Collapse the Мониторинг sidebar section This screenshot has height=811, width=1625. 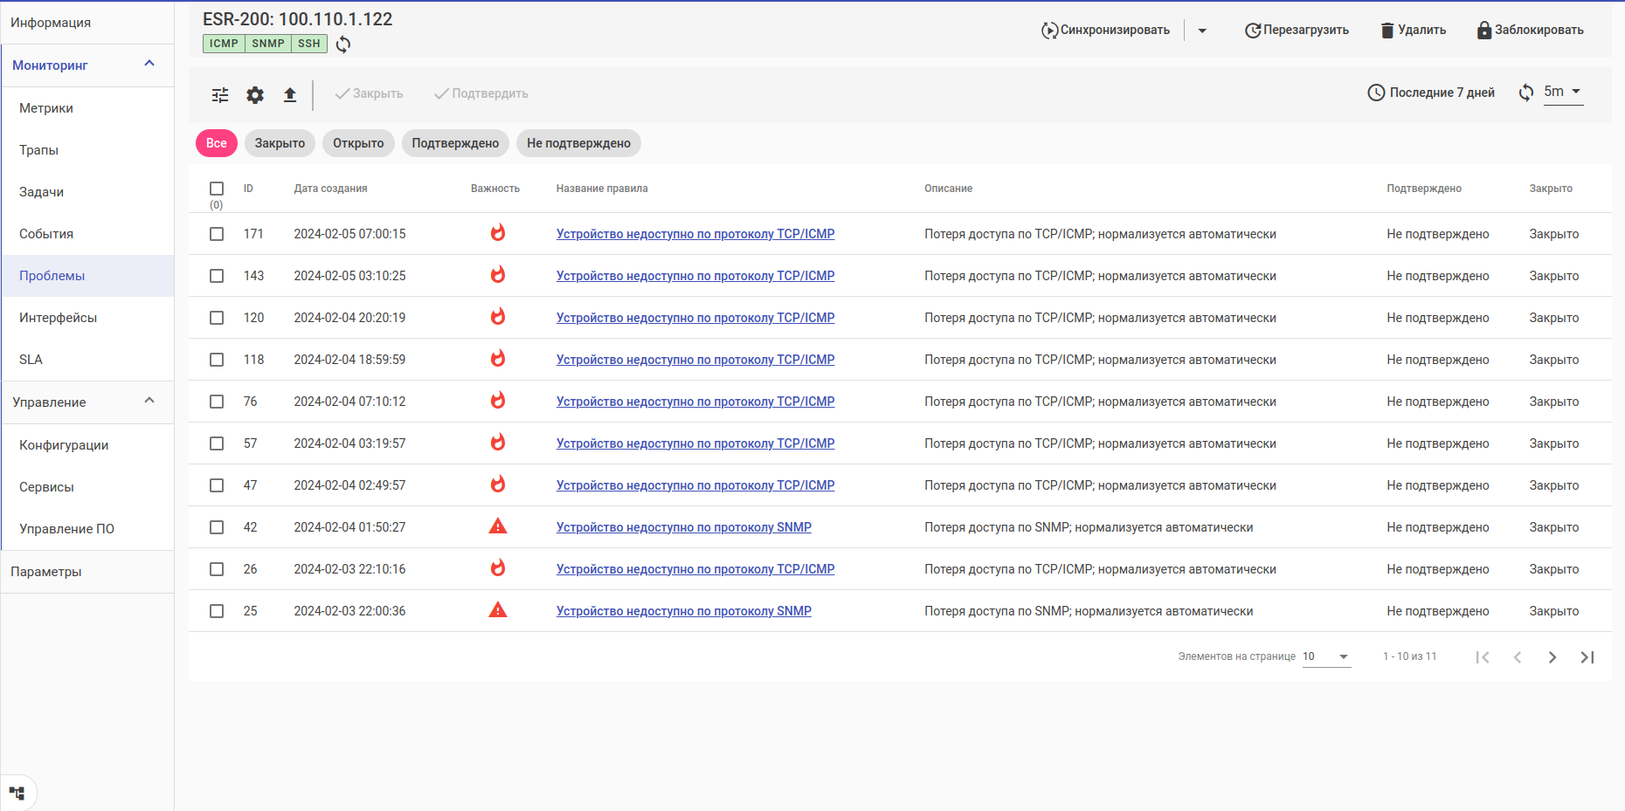click(149, 64)
